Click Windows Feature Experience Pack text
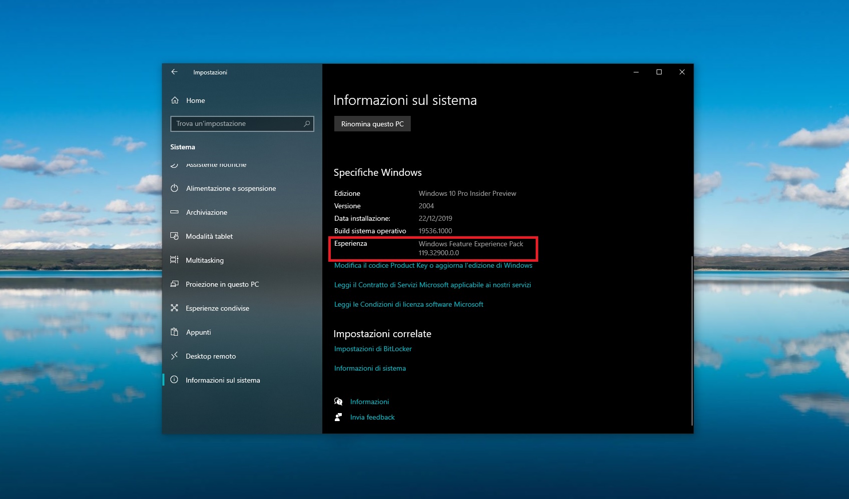Viewport: 849px width, 499px height. coord(471,244)
